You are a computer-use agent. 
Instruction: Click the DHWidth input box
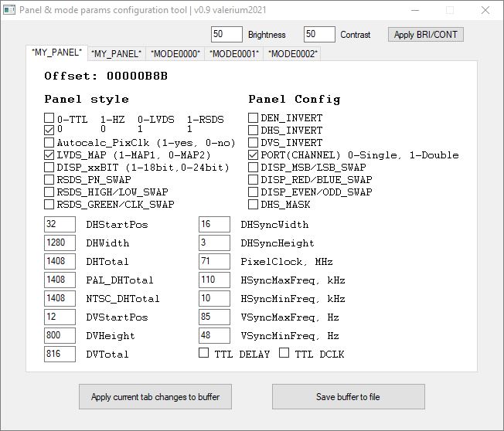(60, 243)
